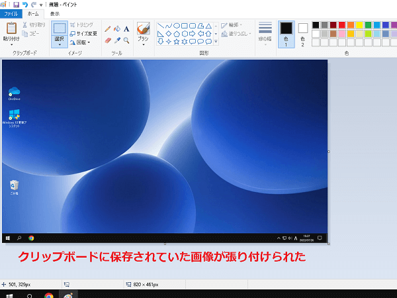Open the Customize Quick Access Toolbar dropdown
Screen dimensions: 397x298
(x=41, y=5)
